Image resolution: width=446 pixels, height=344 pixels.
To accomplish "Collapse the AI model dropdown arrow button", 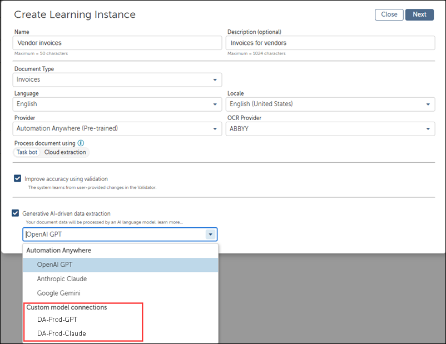I will [210, 235].
